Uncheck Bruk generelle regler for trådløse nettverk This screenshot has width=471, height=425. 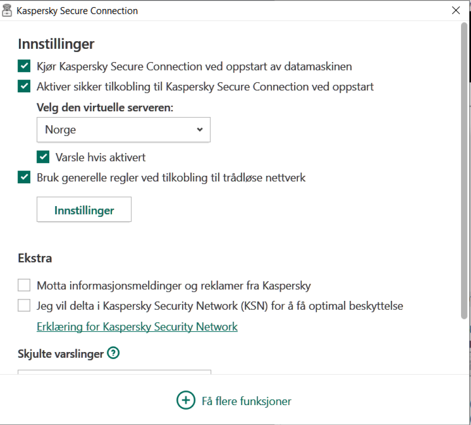click(x=24, y=178)
